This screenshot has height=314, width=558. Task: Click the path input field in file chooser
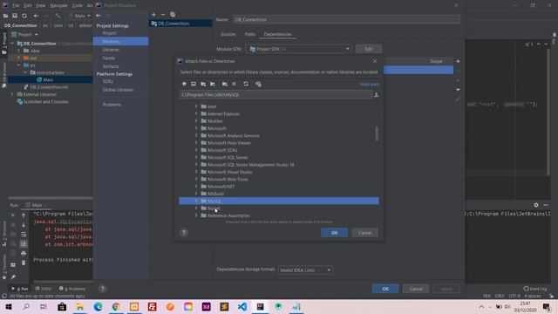[x=276, y=95]
